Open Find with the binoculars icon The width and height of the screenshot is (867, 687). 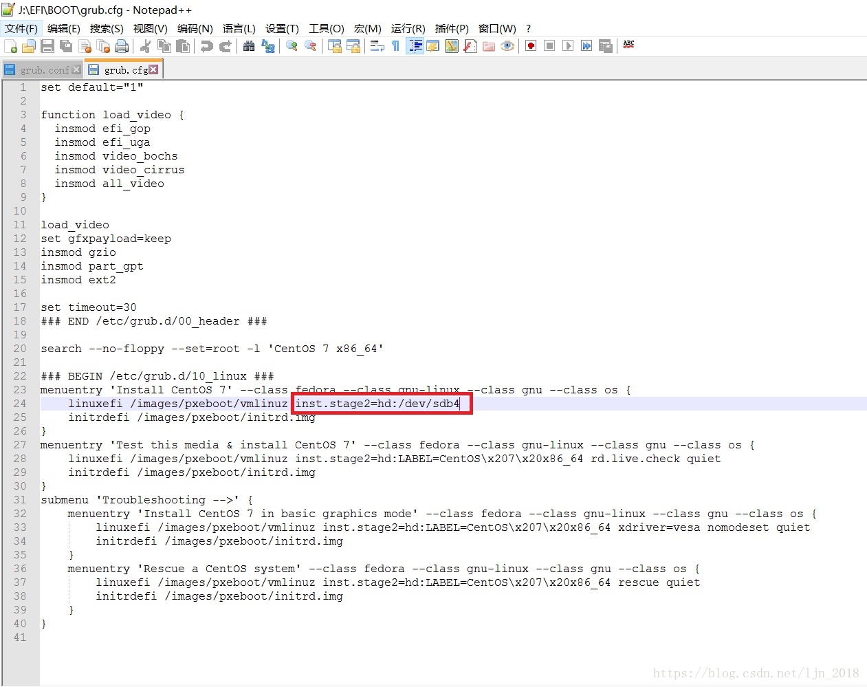pos(249,46)
